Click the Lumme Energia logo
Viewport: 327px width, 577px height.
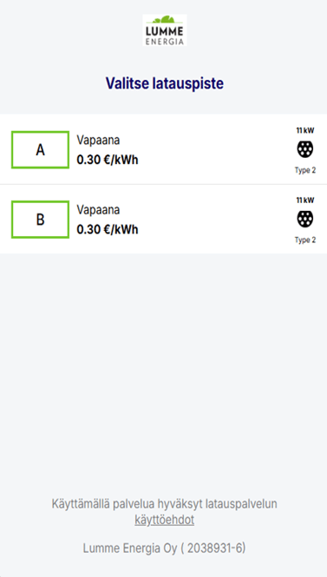(165, 30)
